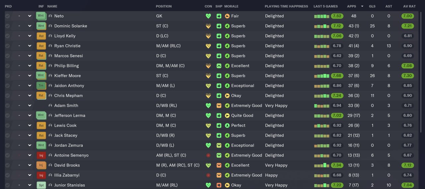Viewport: 425px width, 189px height.
Task: Toggle the selection circle for Jack Stacey
Action: [7, 135]
